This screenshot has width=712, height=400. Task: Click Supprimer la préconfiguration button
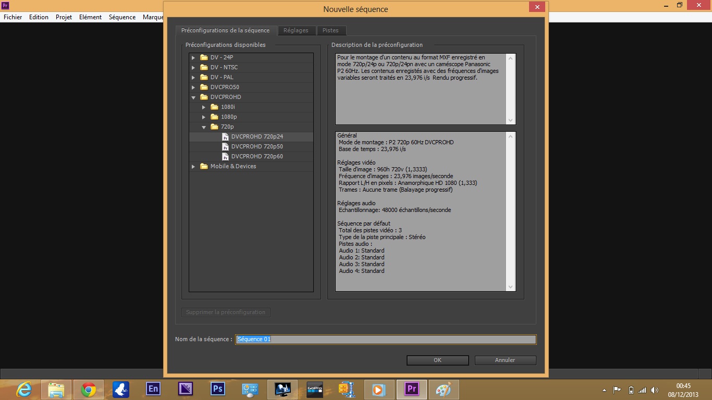(x=226, y=312)
